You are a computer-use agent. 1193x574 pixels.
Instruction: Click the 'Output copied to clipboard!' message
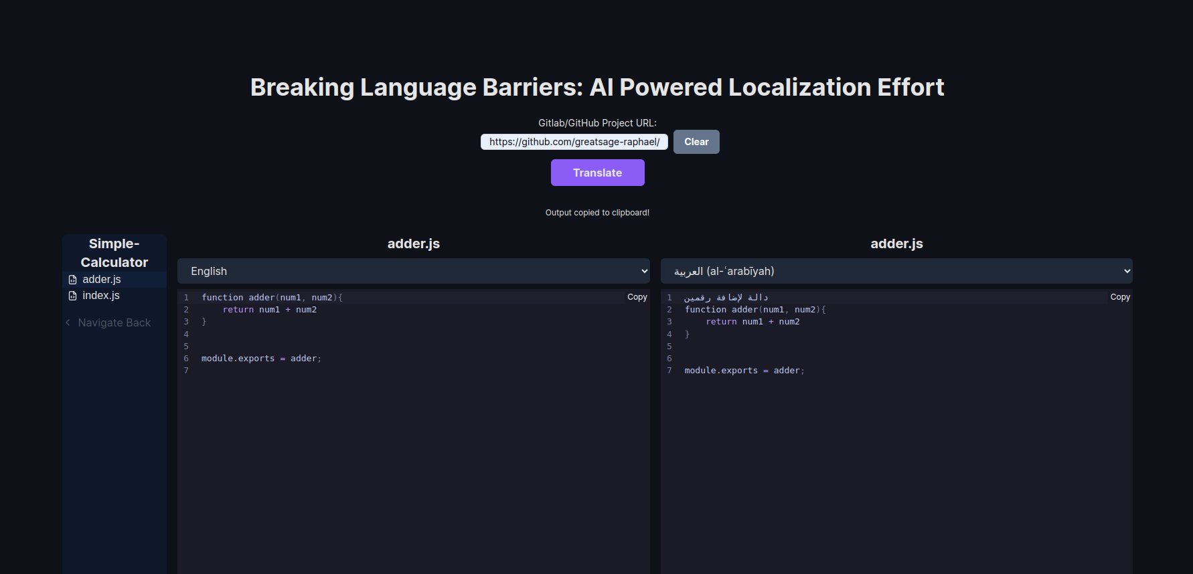point(597,213)
